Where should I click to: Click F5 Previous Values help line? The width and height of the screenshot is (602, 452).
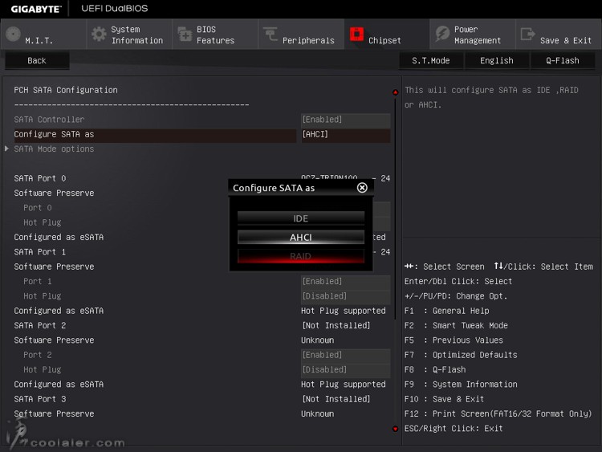tap(454, 340)
